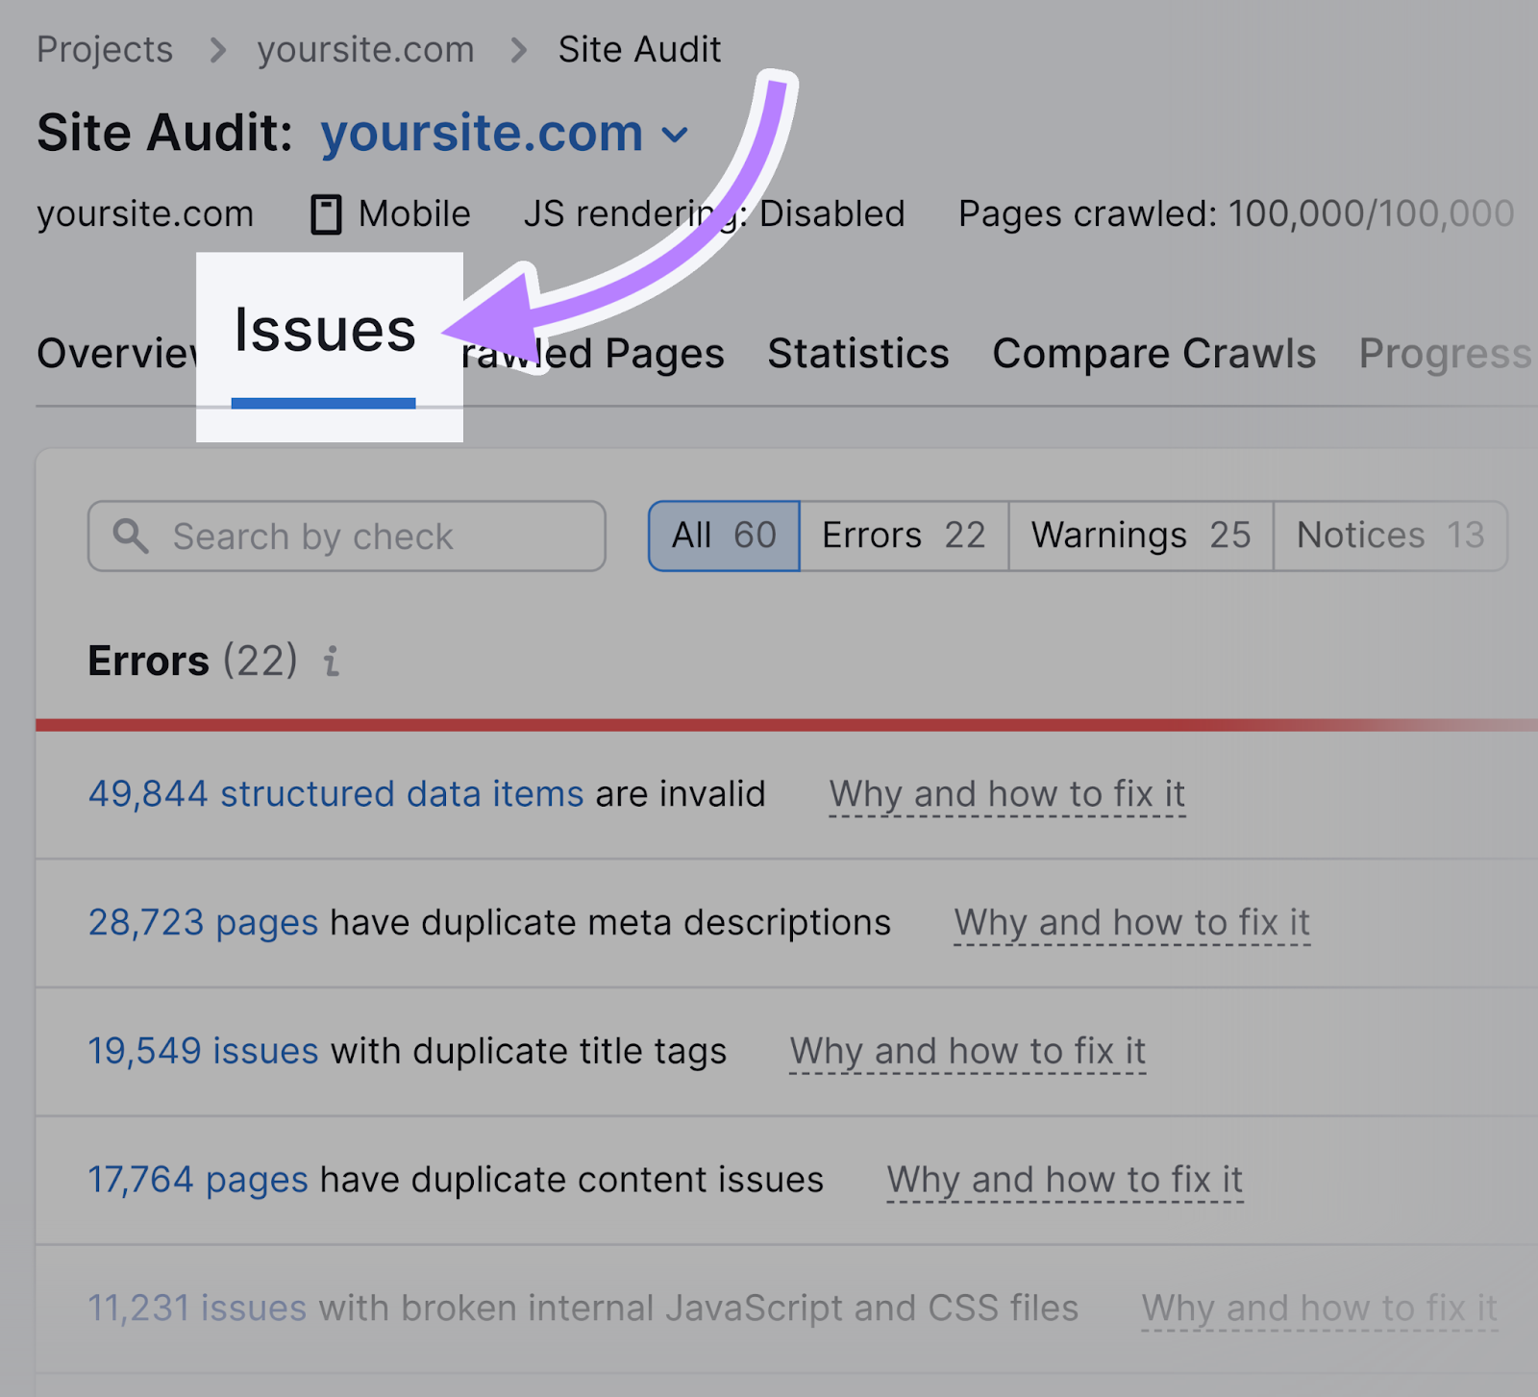Click the JS rendering: Disabled setting
This screenshot has width=1538, height=1397.
[714, 213]
